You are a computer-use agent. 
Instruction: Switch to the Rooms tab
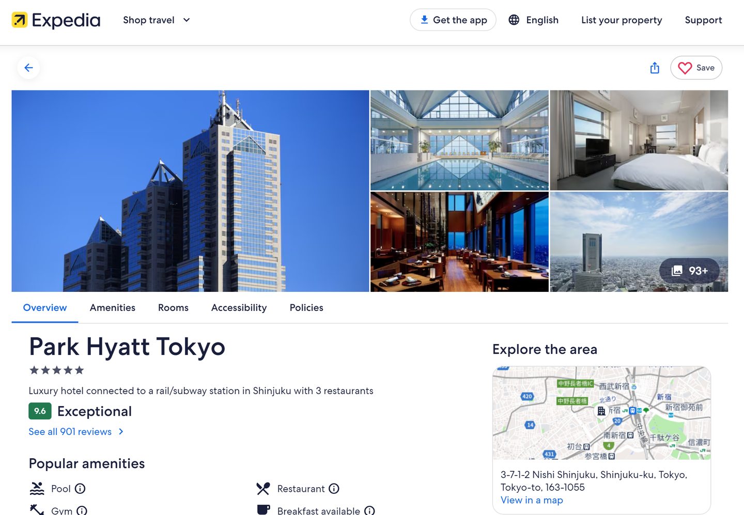click(173, 308)
